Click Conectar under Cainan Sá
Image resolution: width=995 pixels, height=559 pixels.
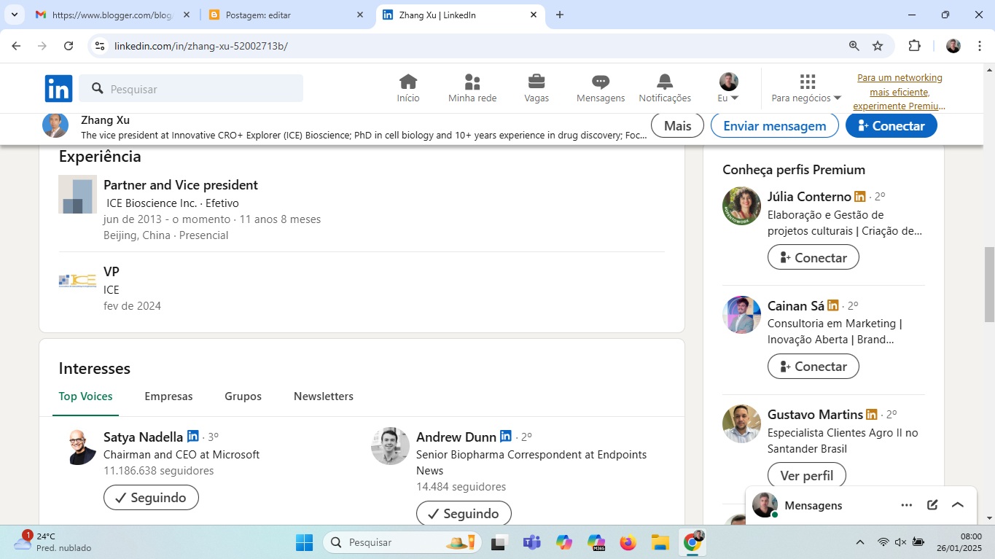pos(813,366)
